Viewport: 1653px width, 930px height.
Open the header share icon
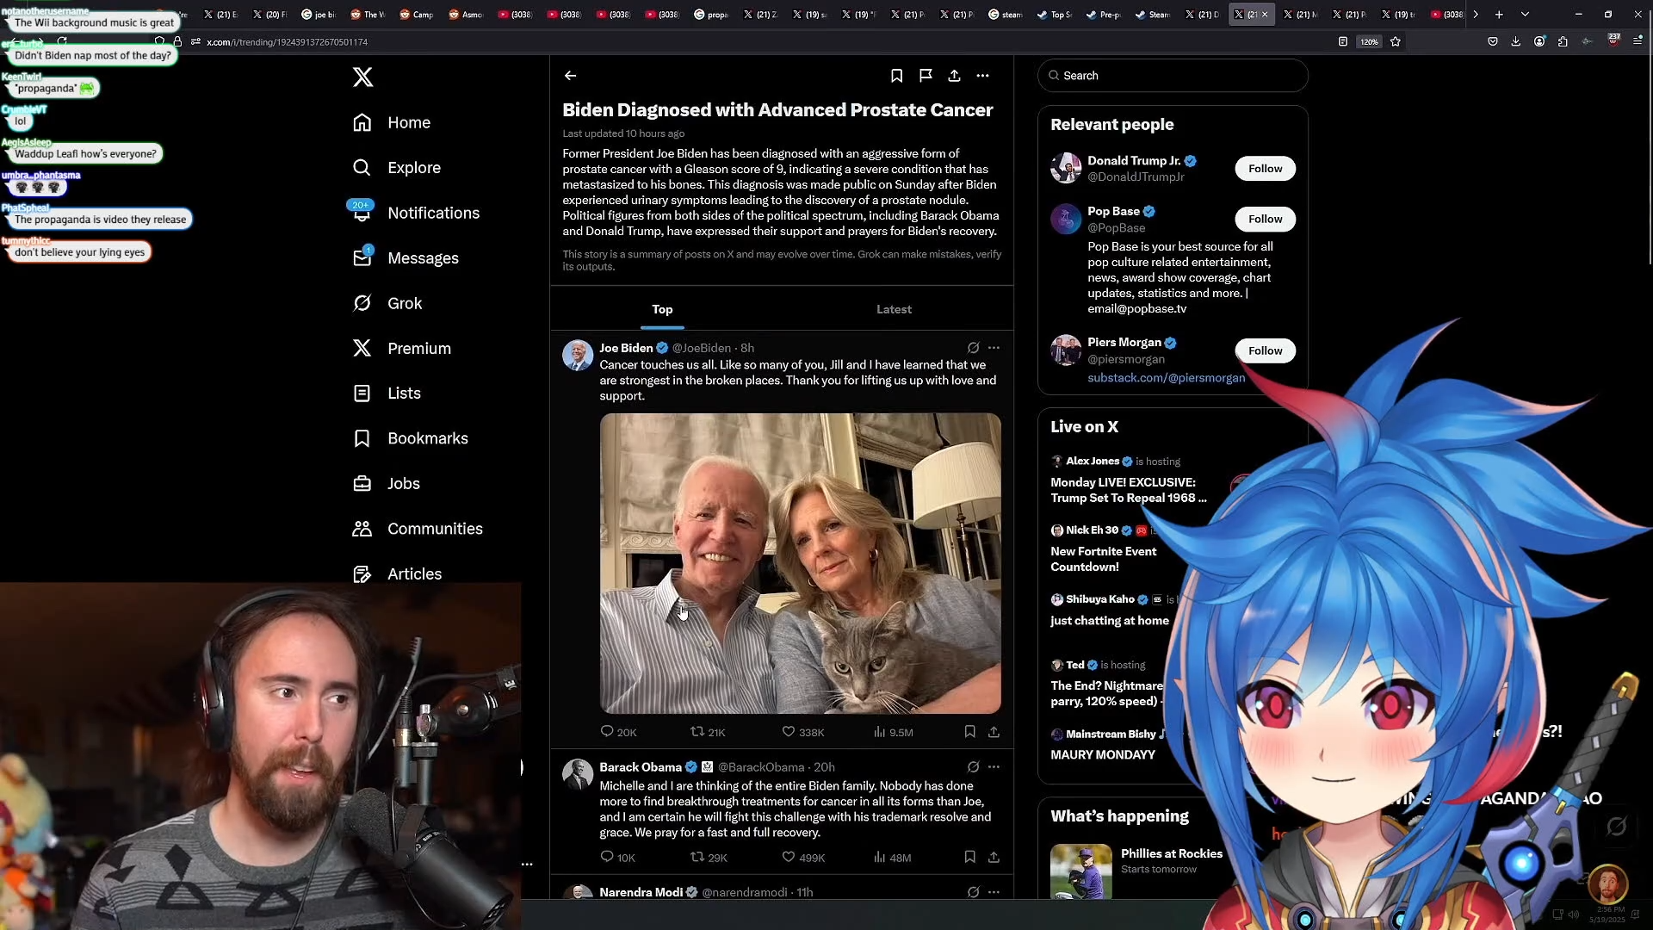coord(954,76)
